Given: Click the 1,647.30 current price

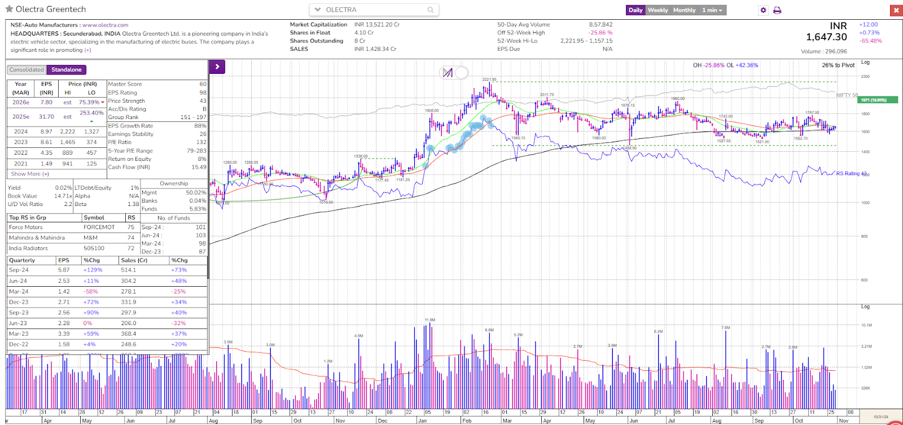Looking at the screenshot, I should [x=826, y=37].
